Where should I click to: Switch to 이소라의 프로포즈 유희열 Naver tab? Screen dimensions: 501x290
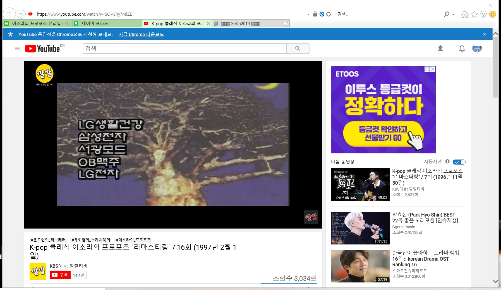[38, 23]
